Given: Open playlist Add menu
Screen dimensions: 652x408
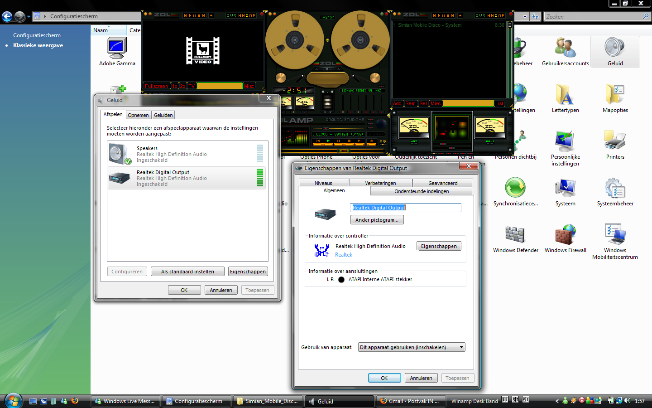Looking at the screenshot, I should click(397, 103).
